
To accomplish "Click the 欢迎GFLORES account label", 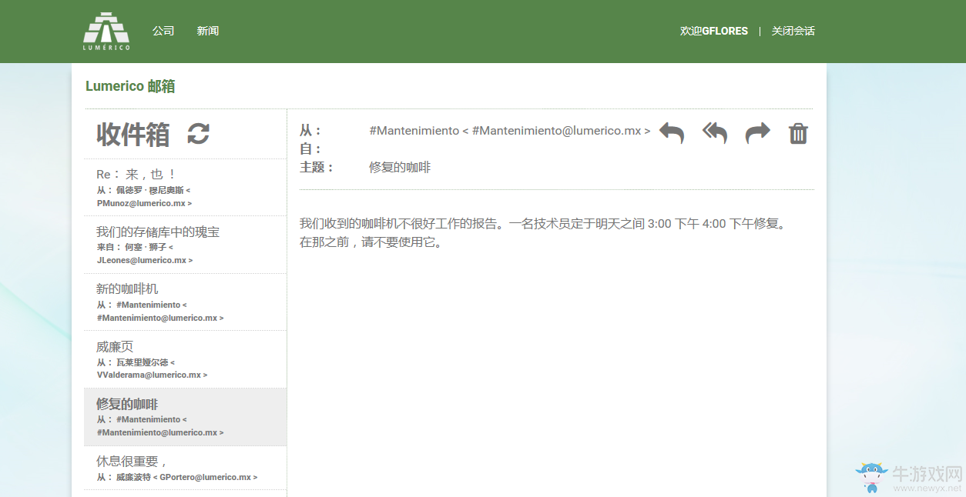I will (713, 31).
